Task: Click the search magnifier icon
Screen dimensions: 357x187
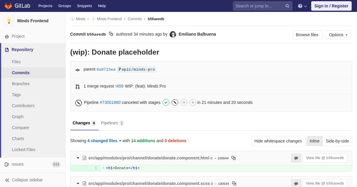Action: coord(287,6)
